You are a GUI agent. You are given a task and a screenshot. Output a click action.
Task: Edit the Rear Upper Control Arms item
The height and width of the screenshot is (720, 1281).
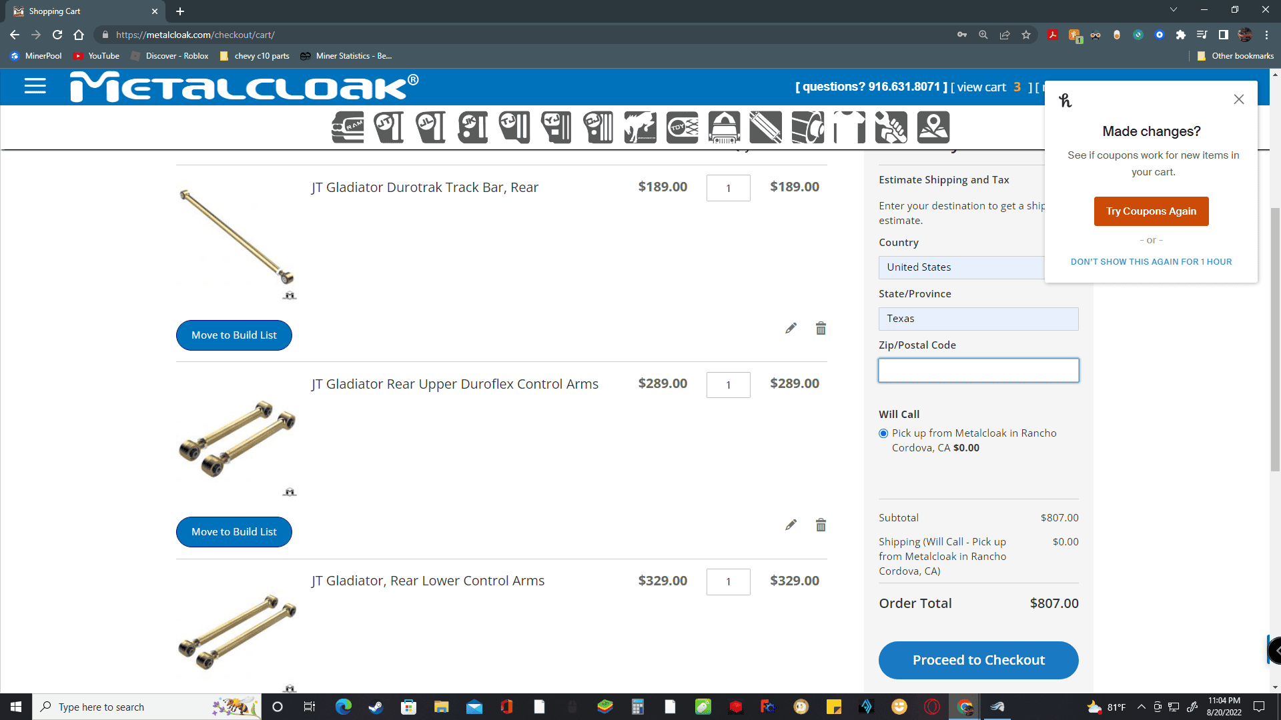pos(791,525)
